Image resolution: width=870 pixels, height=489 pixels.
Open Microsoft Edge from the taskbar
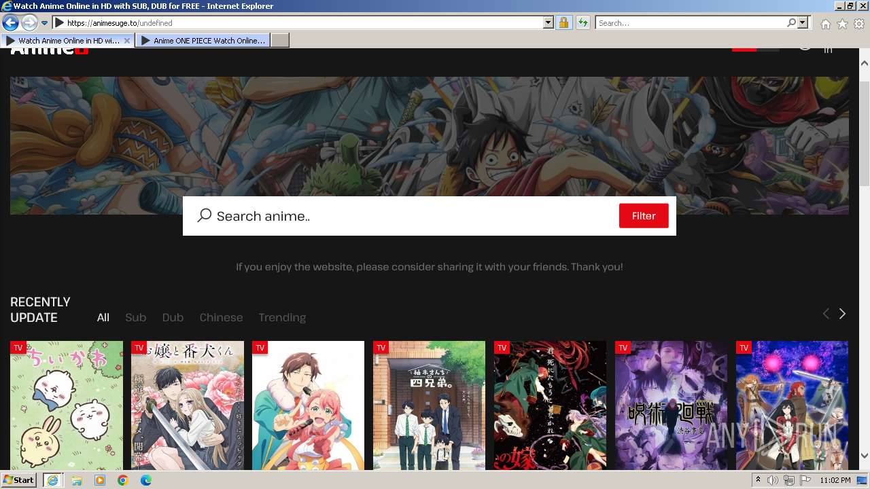(x=146, y=480)
